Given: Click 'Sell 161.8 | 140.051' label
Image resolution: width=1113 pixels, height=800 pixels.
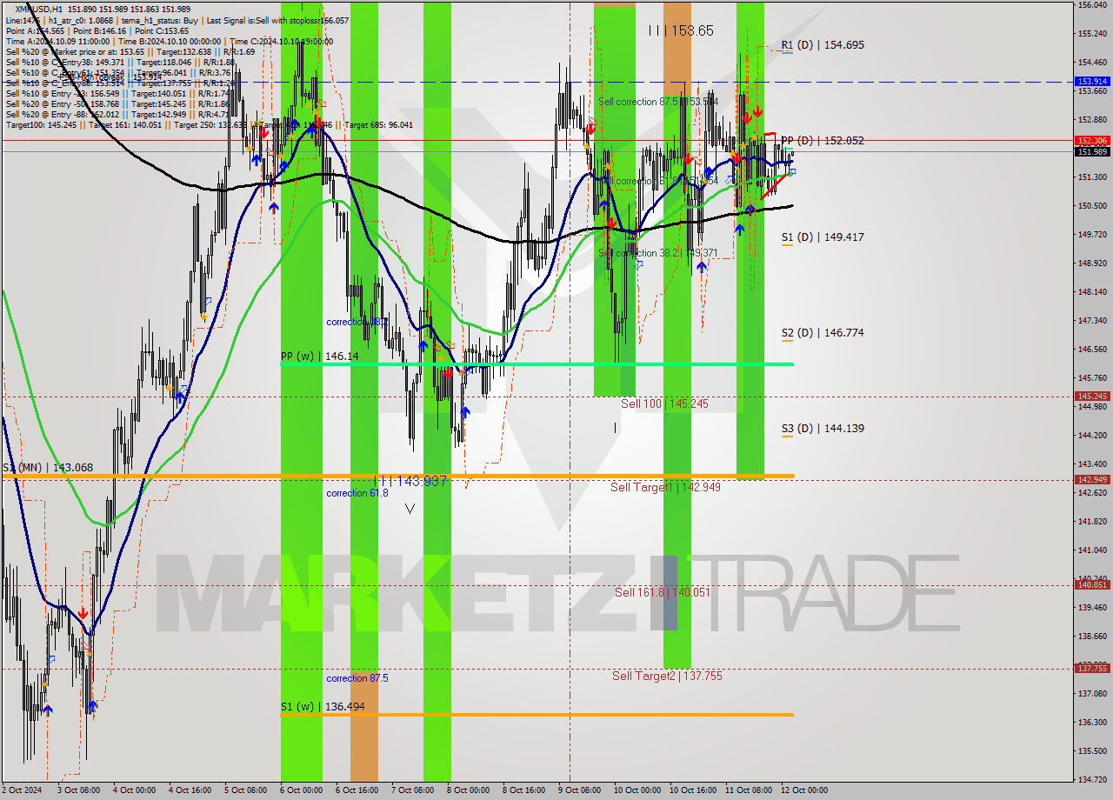Looking at the screenshot, I should [x=662, y=591].
